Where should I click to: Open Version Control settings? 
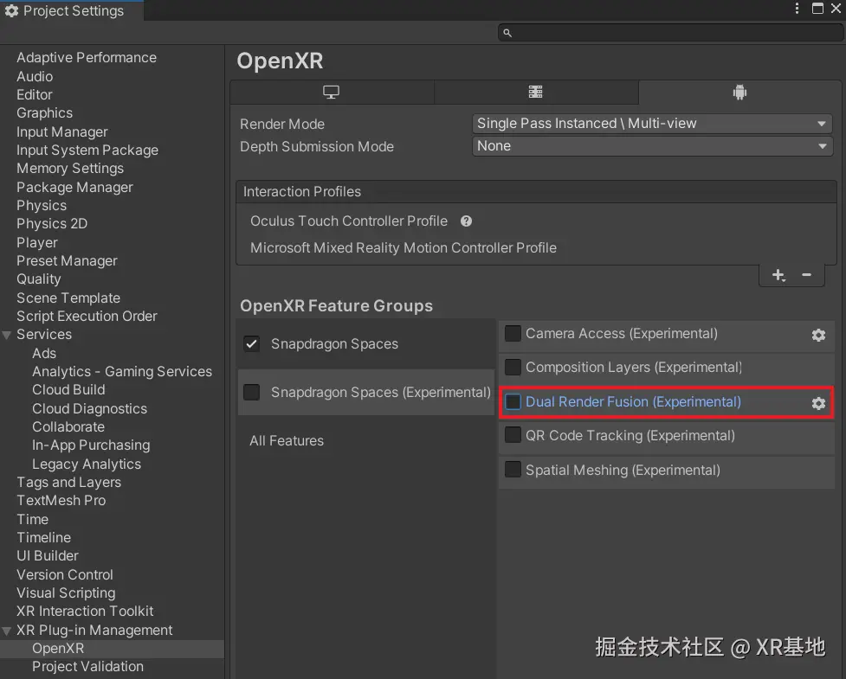click(65, 575)
